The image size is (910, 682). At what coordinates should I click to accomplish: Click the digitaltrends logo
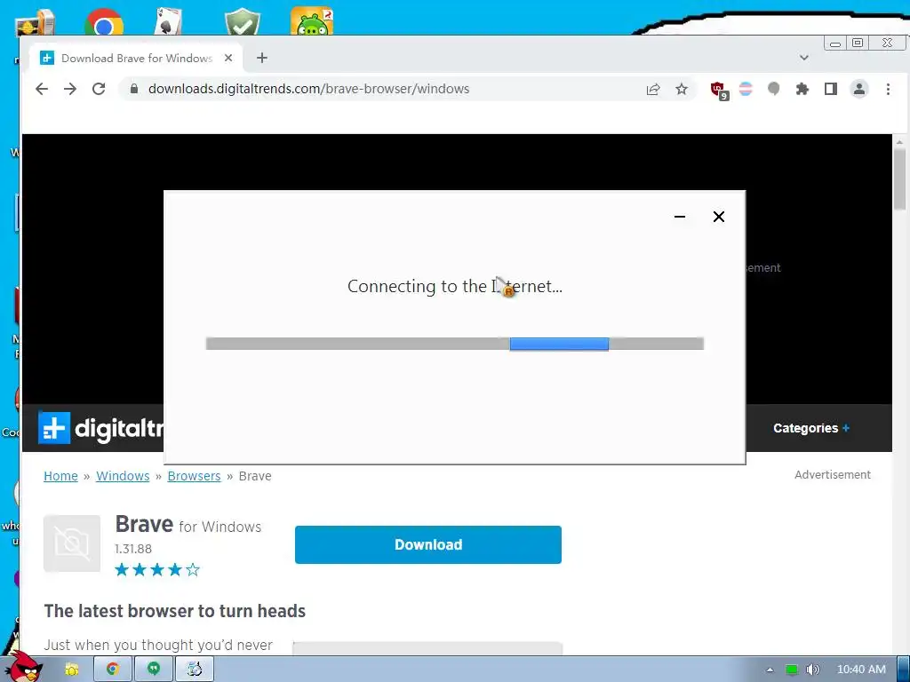tap(101, 428)
